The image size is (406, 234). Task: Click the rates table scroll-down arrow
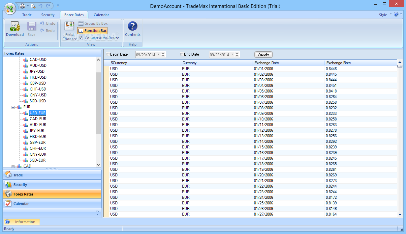400,215
